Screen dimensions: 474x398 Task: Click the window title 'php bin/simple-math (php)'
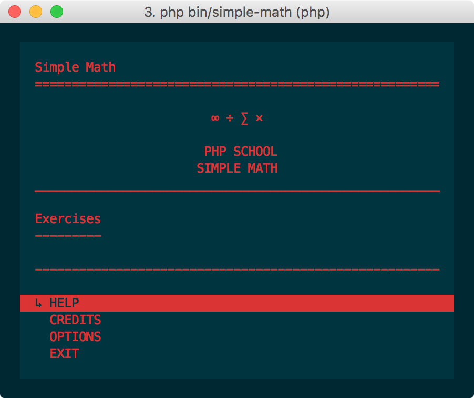coord(244,13)
